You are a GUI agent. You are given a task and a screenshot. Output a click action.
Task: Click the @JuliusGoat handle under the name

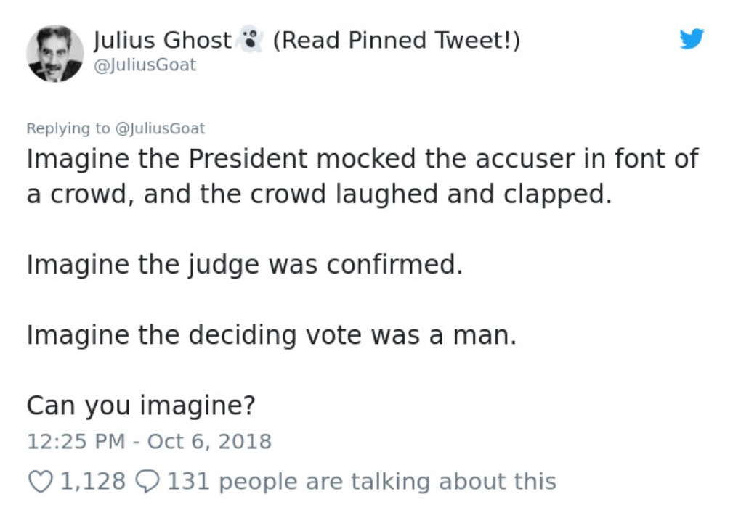(x=145, y=65)
